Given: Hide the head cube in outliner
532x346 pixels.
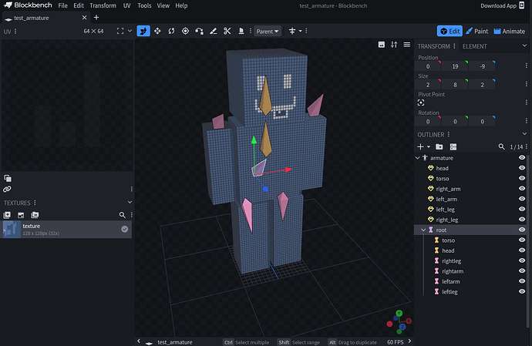Looking at the screenshot, I should [522, 168].
